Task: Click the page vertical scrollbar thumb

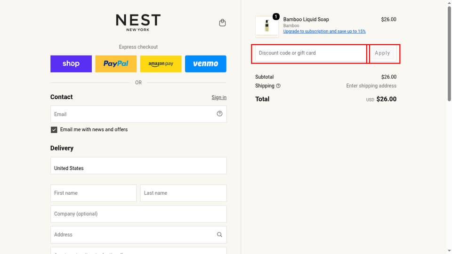Action: point(449,53)
